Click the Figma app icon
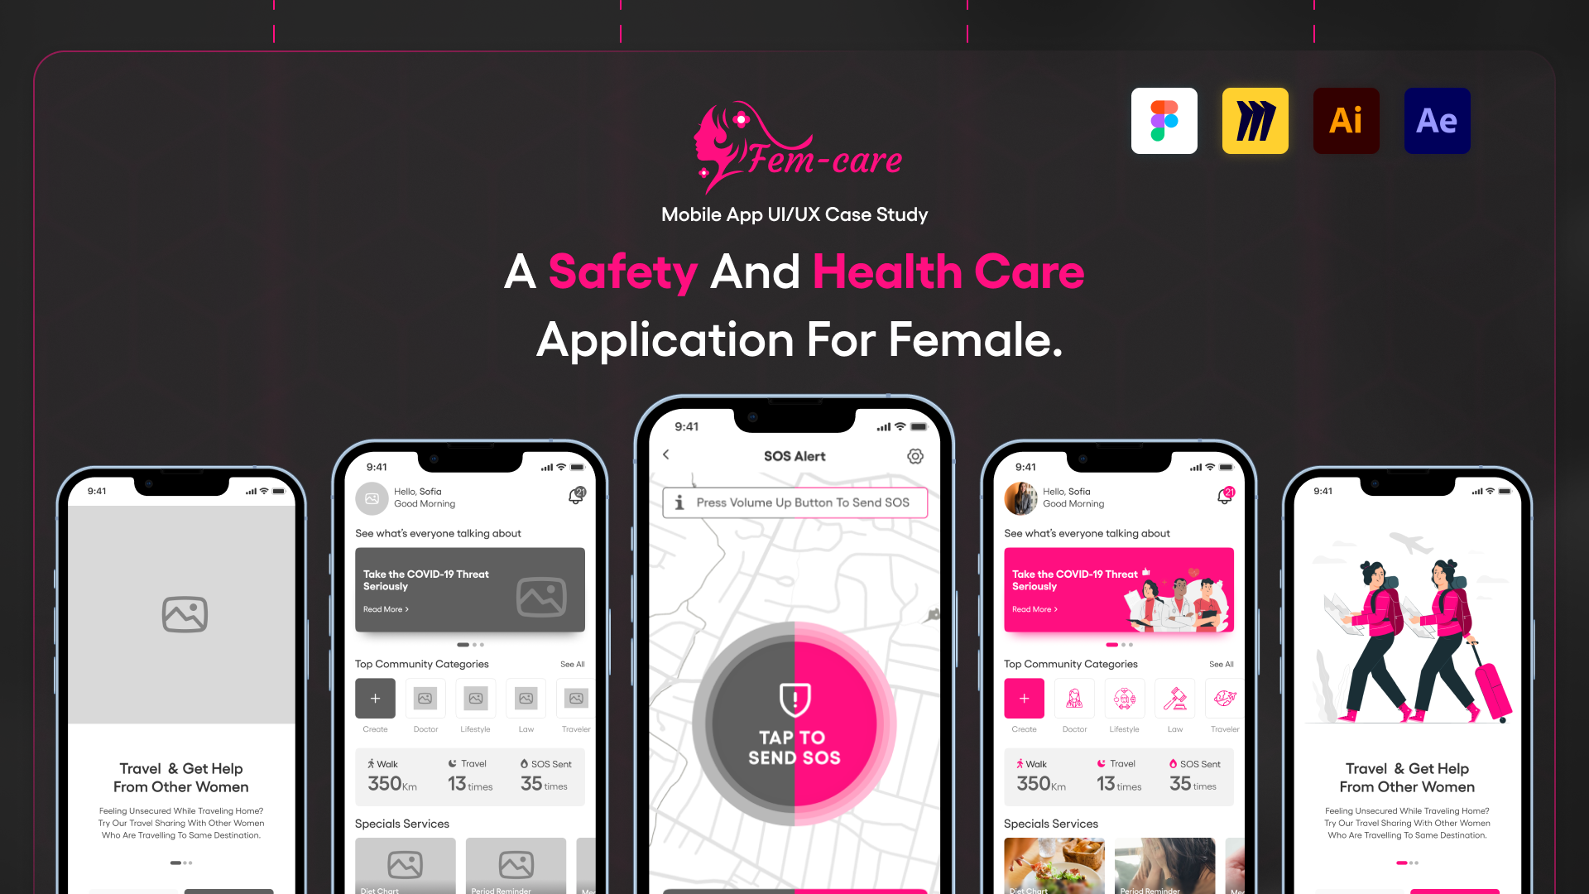The width and height of the screenshot is (1589, 894). (1164, 120)
